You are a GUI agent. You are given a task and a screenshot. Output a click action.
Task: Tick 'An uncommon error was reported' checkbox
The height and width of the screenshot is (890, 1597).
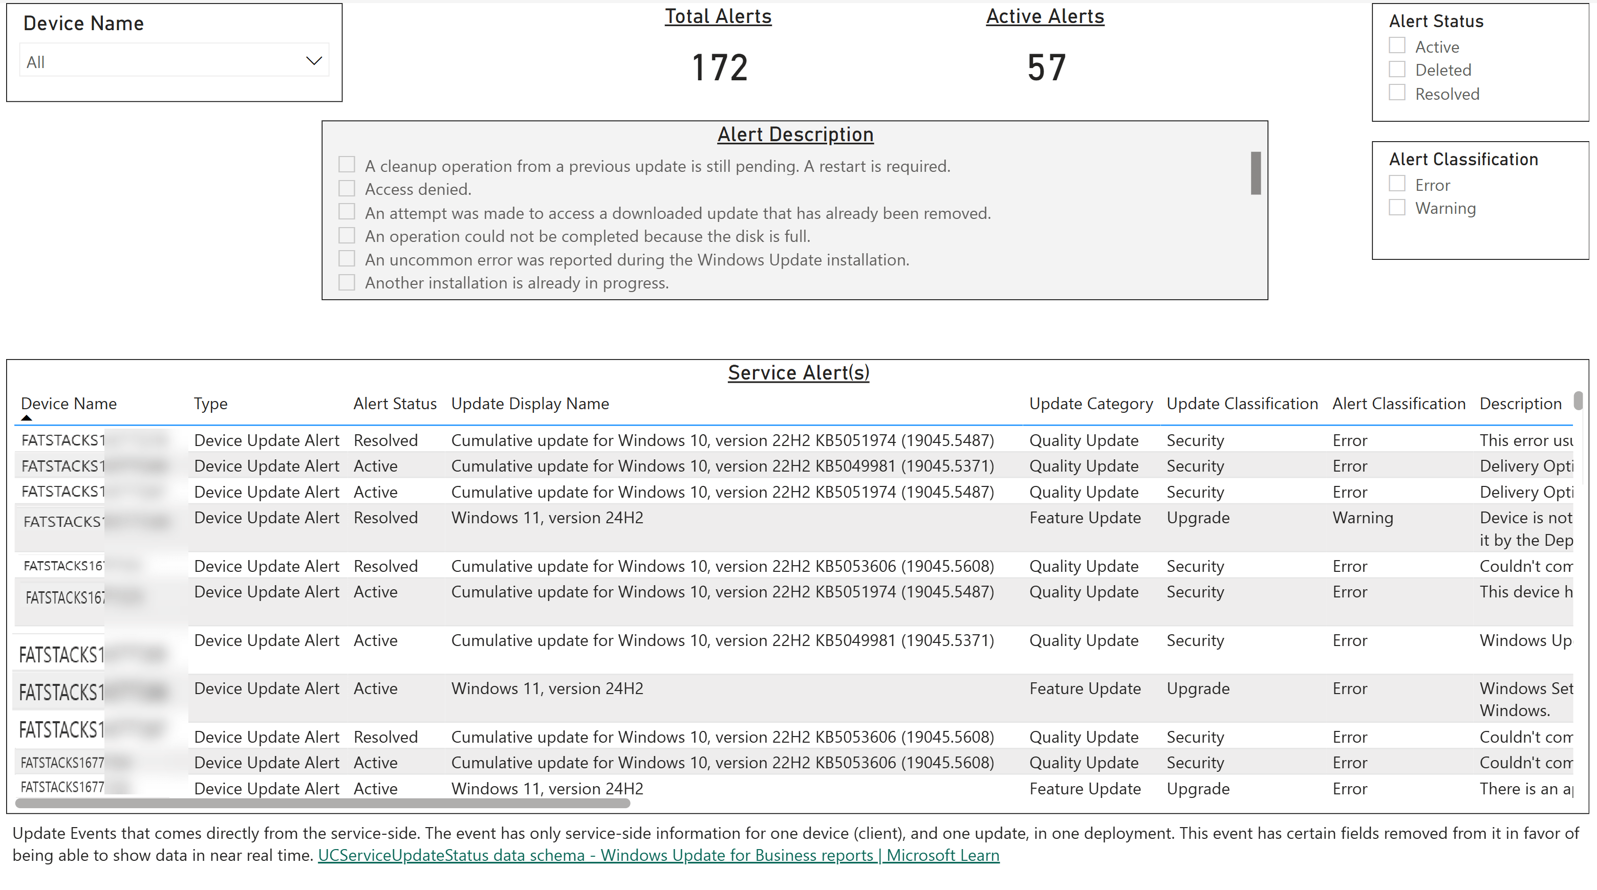coord(347,259)
